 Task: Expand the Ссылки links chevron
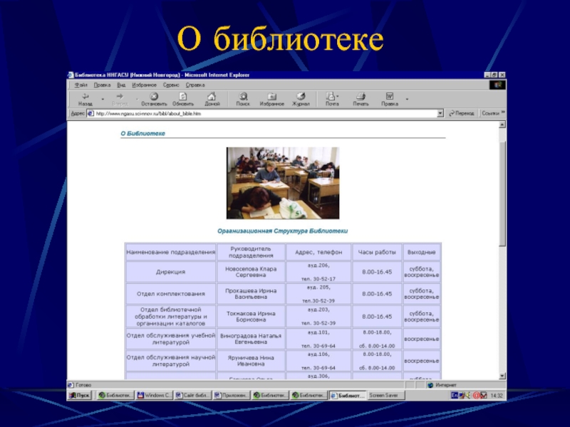(503, 112)
